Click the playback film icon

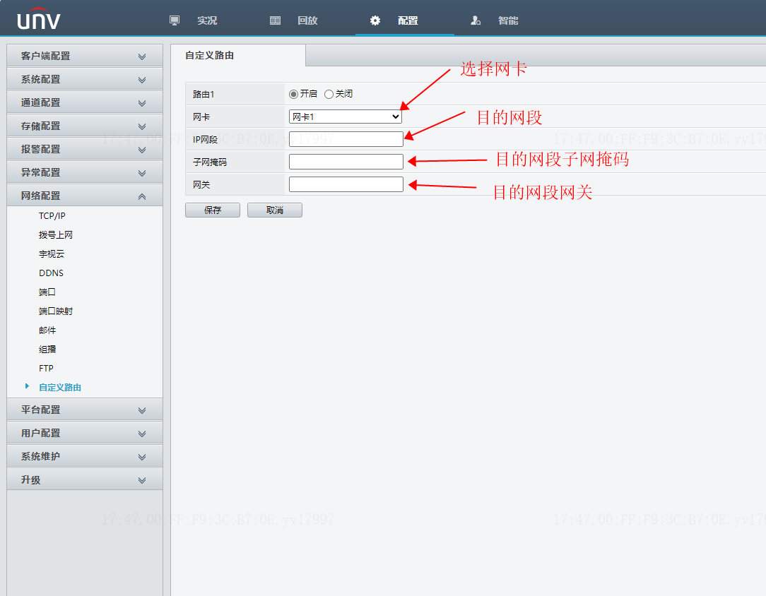pos(275,20)
